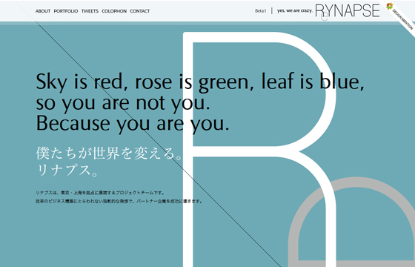This screenshot has height=267, width=415.
Task: Click the line 'Because you are you.'
Action: coord(133,124)
